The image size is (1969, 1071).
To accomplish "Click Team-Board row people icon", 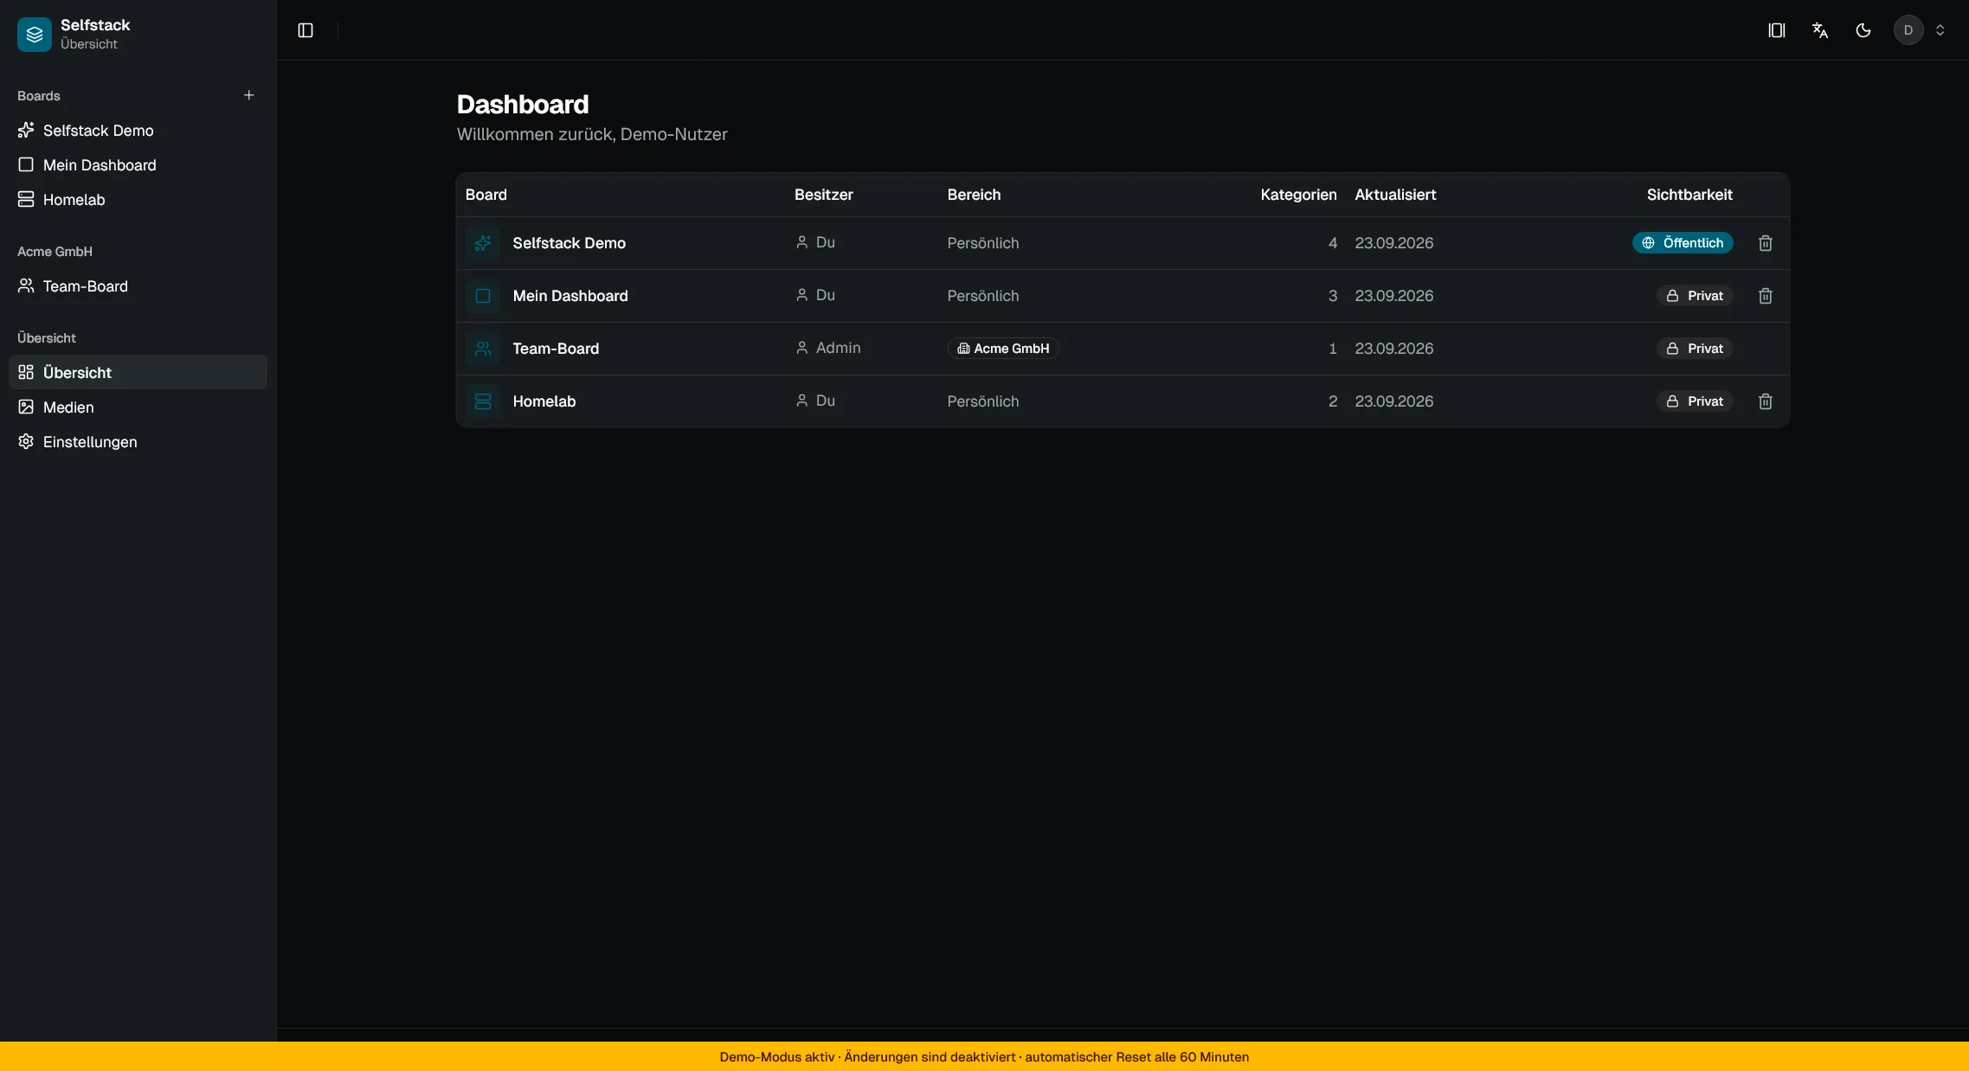I will tap(483, 349).
